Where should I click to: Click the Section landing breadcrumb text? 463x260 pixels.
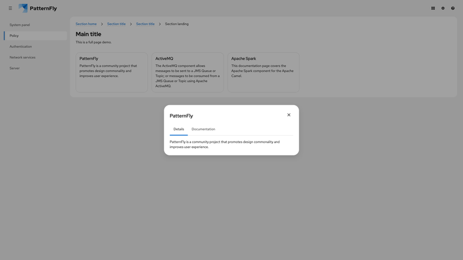(x=177, y=24)
